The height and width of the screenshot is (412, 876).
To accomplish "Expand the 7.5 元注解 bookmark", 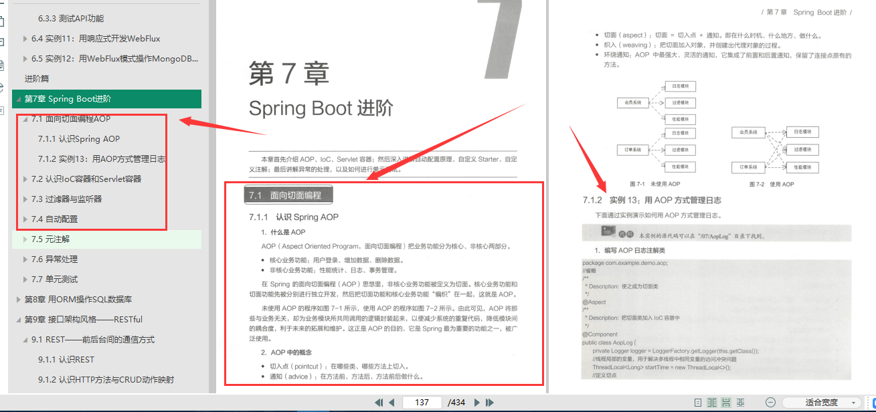I will tap(25, 239).
